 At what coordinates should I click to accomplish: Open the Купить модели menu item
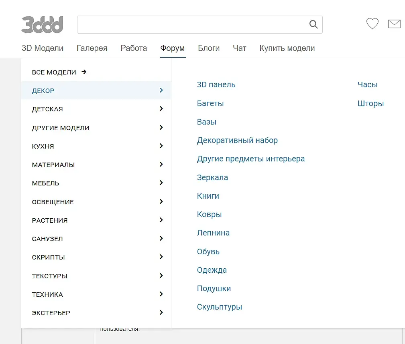point(287,48)
